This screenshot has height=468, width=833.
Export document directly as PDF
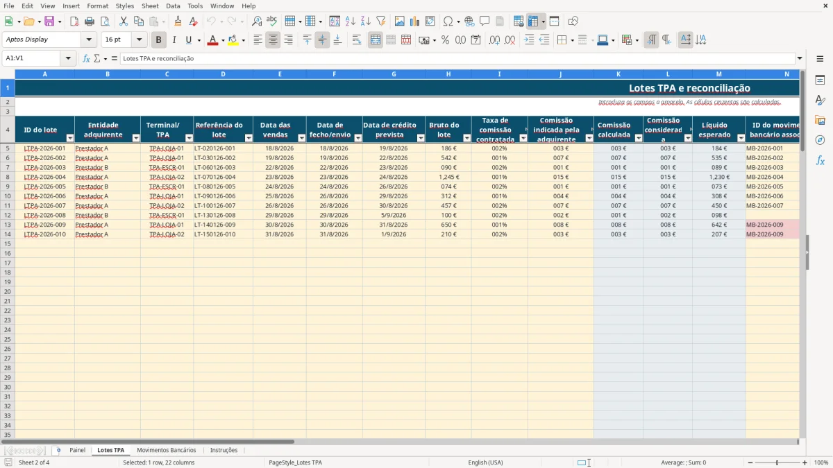pos(74,21)
